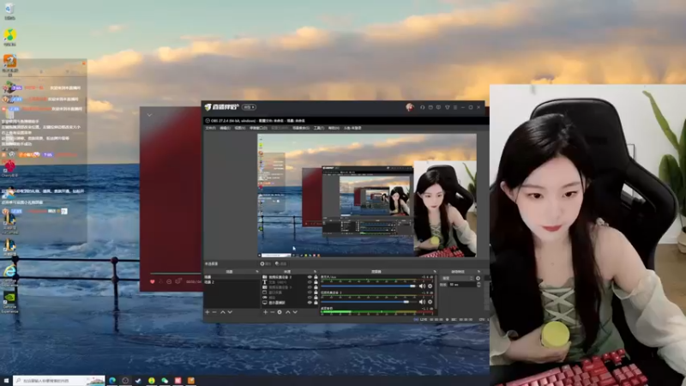The image size is (686, 386).
Task: Mute the second audio mixer channel
Action: (x=422, y=302)
